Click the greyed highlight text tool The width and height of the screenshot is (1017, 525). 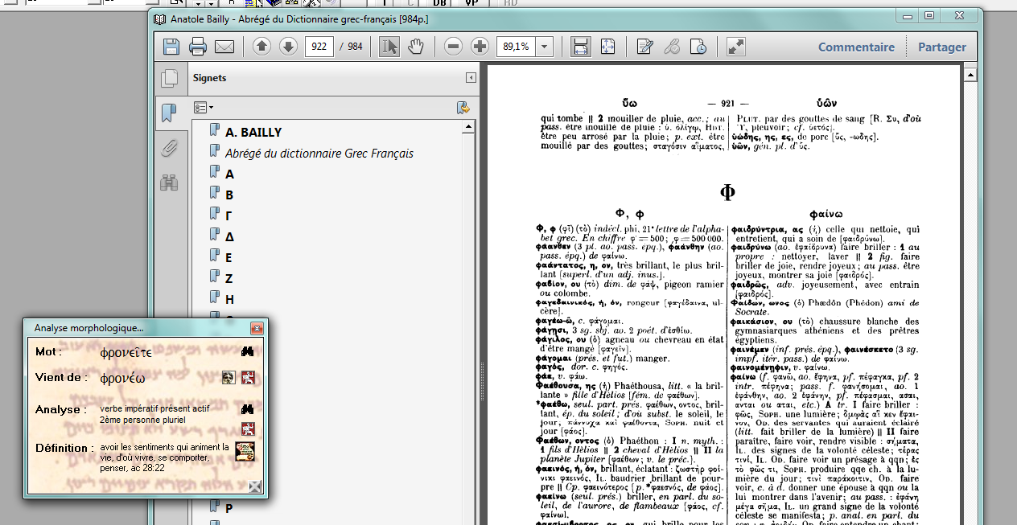coord(672,47)
